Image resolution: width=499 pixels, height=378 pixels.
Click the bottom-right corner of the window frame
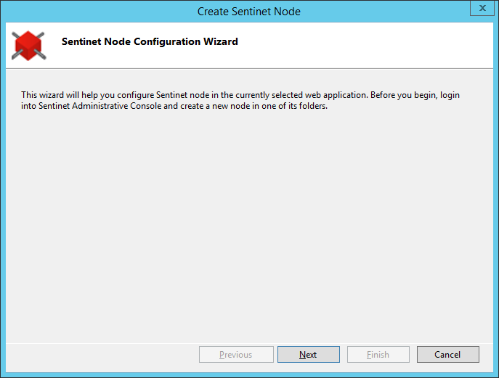pos(496,375)
